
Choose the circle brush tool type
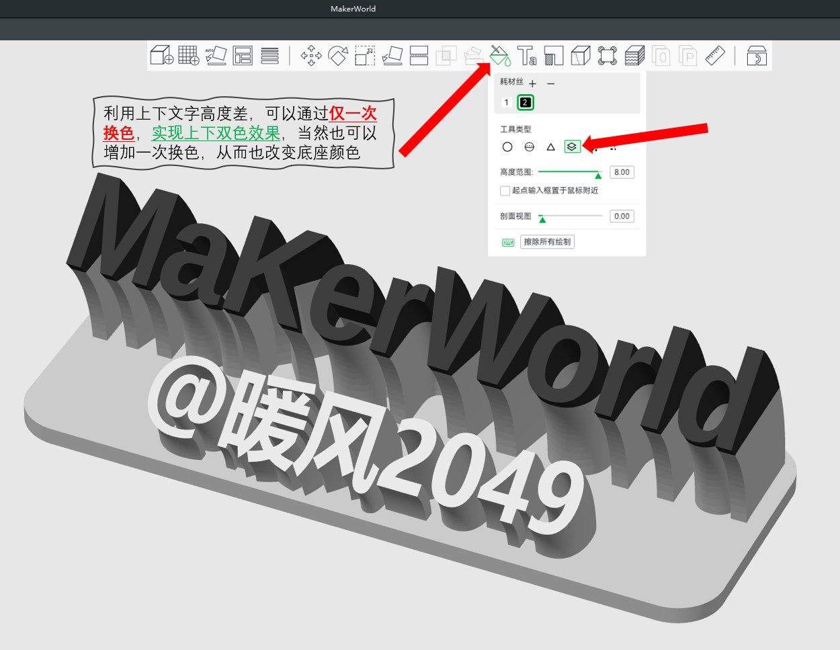[507, 147]
